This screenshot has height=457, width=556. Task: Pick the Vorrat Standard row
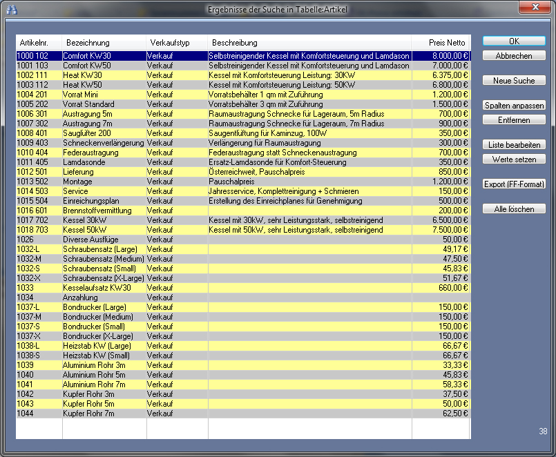point(243,104)
